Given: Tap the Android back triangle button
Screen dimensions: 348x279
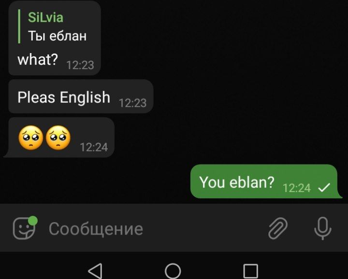Looking at the screenshot, I should pos(95,271).
